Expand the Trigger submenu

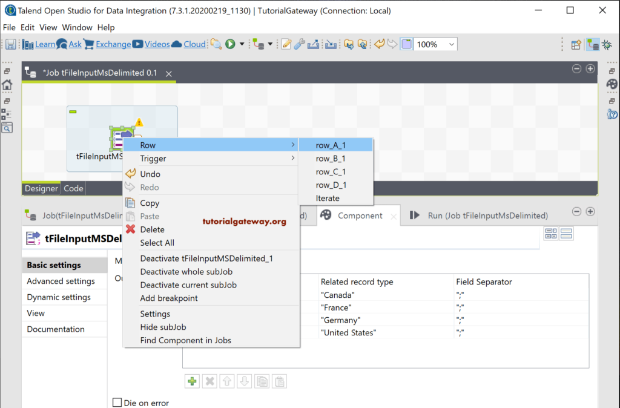tap(211, 159)
